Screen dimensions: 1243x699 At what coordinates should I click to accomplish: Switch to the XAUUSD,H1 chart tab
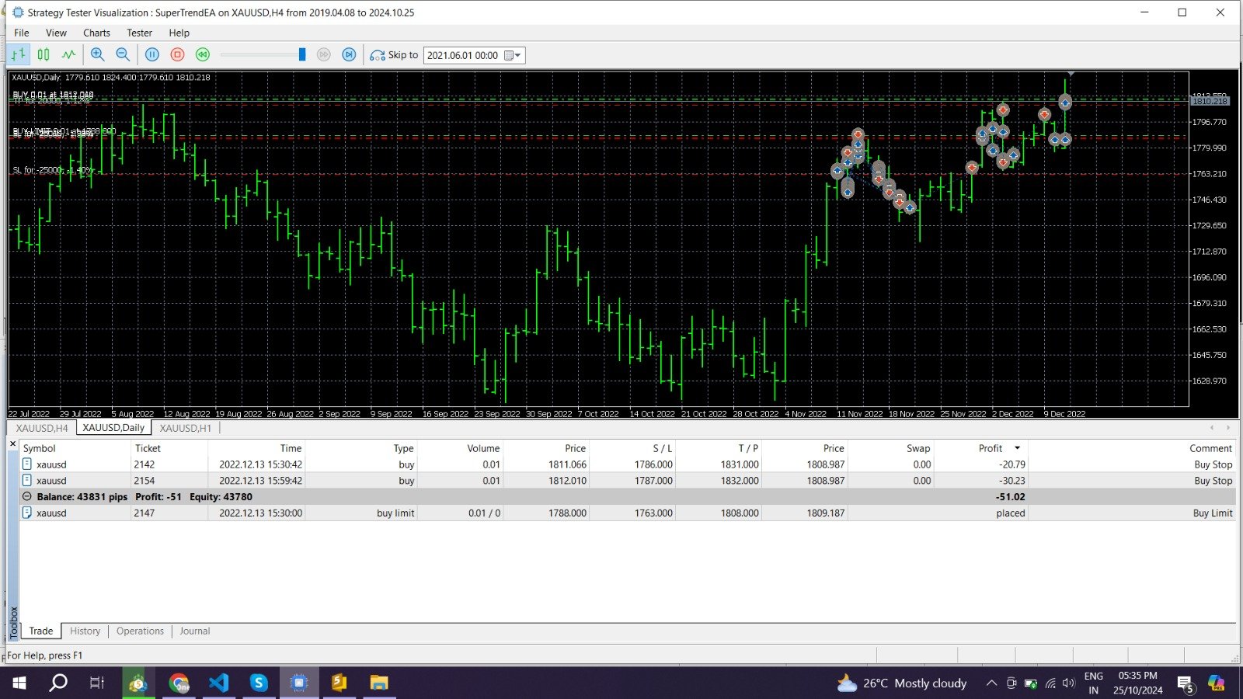pyautogui.click(x=185, y=428)
